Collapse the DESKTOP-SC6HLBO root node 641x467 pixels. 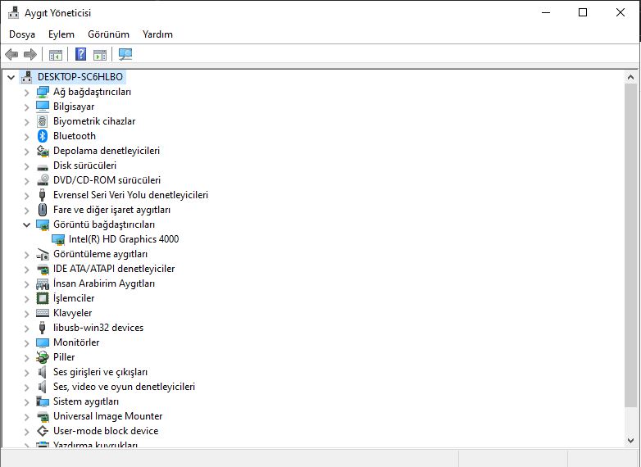click(11, 77)
